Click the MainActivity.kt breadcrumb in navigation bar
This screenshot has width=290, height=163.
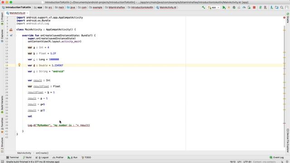[166, 7]
